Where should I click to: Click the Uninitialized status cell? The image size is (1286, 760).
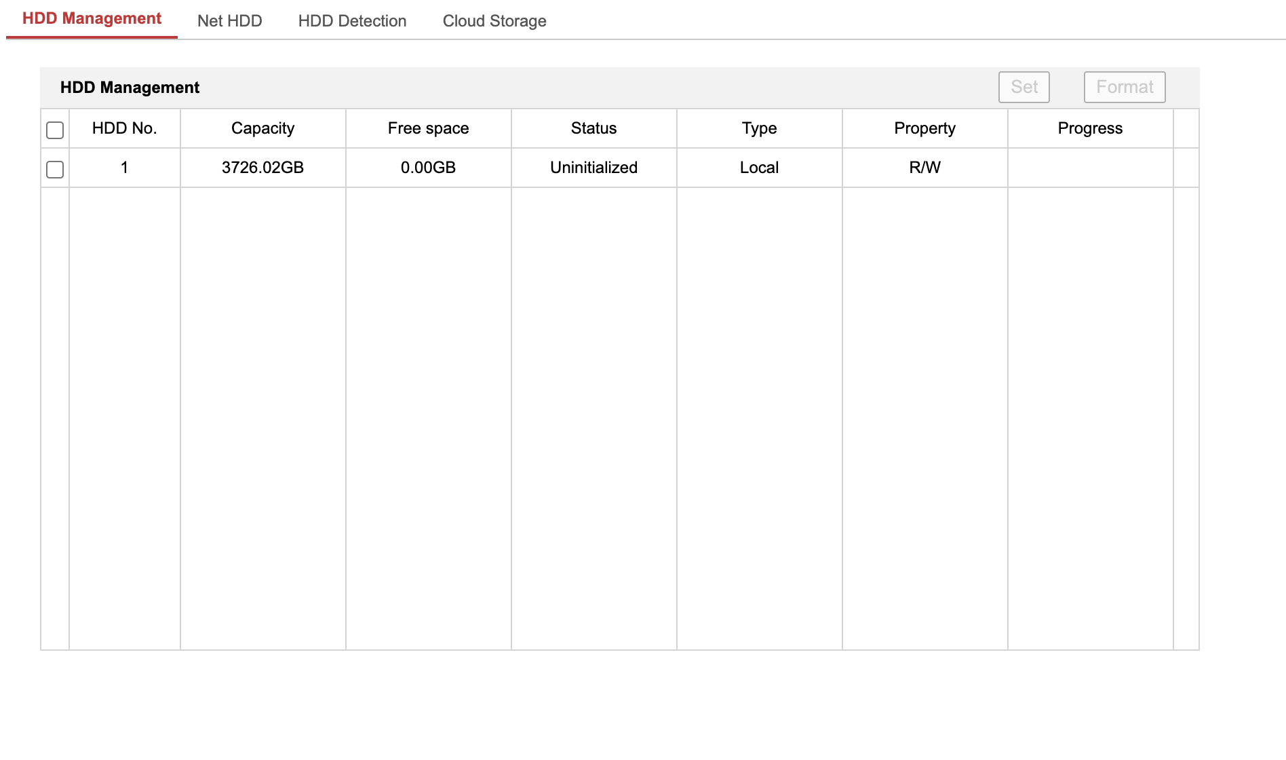click(593, 168)
